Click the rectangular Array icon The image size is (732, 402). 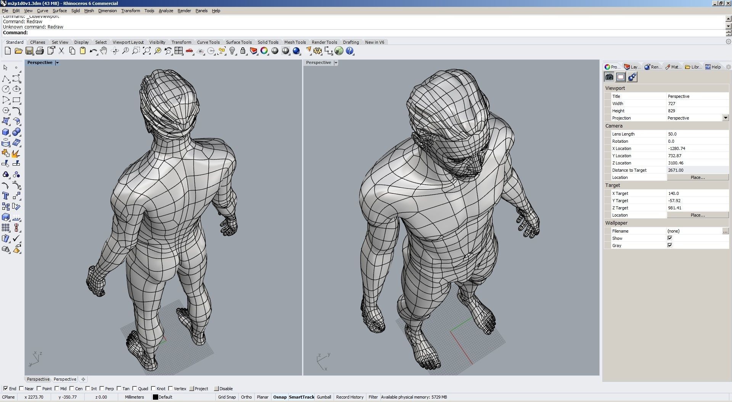pos(6,228)
